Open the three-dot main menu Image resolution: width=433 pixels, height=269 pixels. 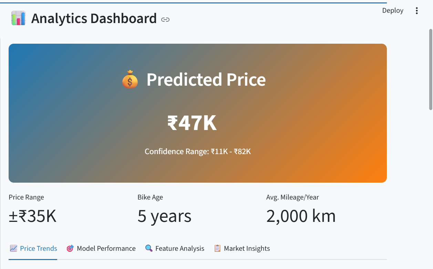(417, 11)
